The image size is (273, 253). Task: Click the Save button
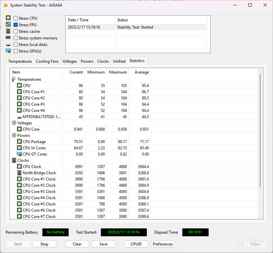coord(103,244)
